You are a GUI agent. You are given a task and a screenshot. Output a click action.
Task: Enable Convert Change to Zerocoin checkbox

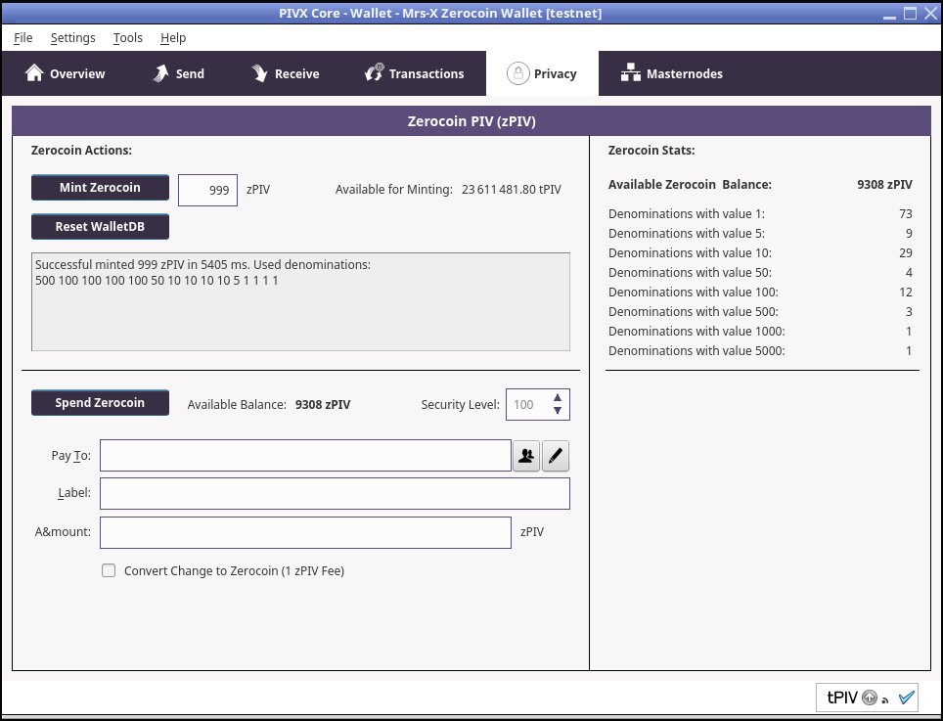(x=109, y=570)
